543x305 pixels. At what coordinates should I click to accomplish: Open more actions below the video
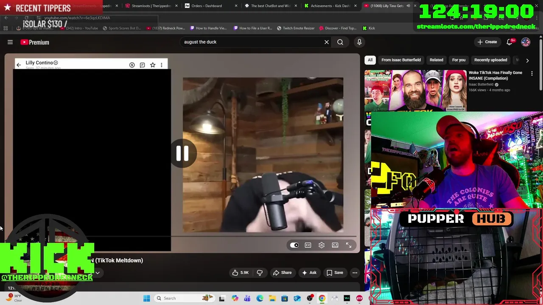pyautogui.click(x=355, y=273)
